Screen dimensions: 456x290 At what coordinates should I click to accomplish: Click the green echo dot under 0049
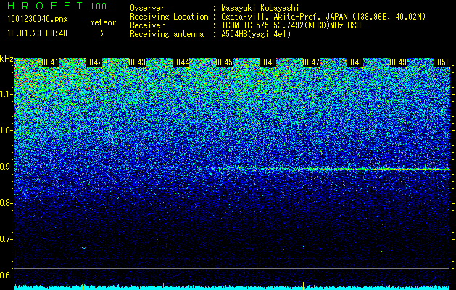click(x=381, y=251)
